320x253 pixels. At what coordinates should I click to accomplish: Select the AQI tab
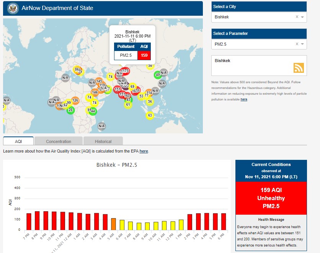point(18,141)
